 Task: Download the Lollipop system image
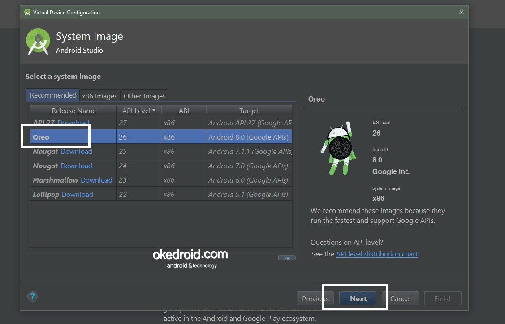pyautogui.click(x=77, y=194)
